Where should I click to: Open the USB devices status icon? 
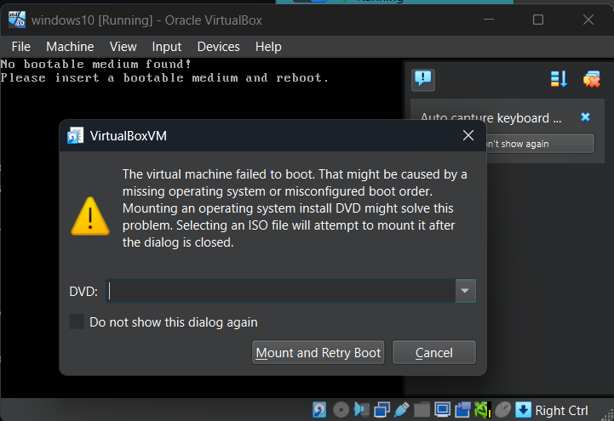pos(402,410)
